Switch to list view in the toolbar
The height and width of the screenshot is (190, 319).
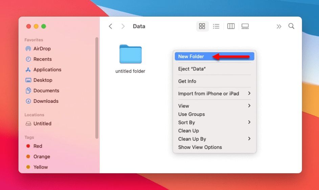(216, 26)
